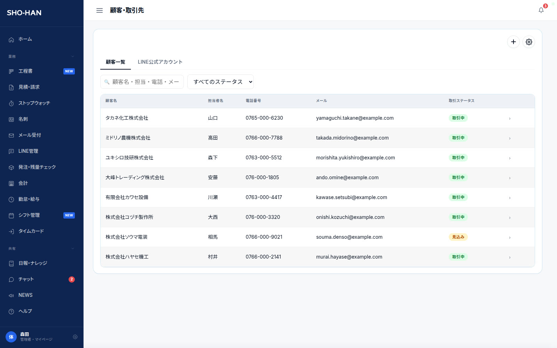This screenshot has width=557, height=348.
Task: Open the LINE管理 message icon
Action: point(11,151)
